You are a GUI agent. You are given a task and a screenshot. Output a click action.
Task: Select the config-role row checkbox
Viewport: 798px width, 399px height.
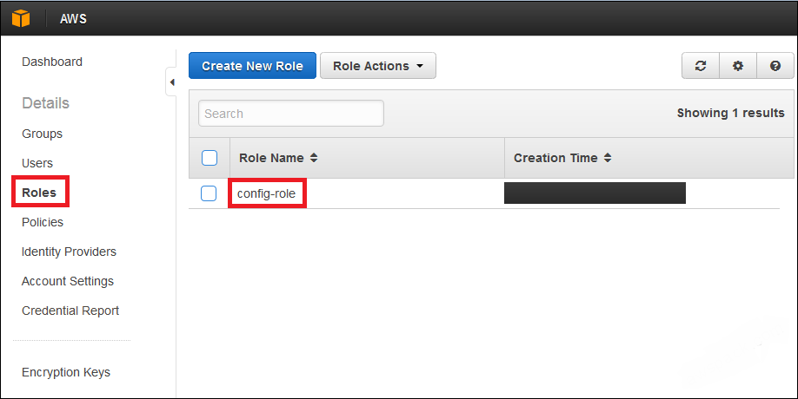coord(209,193)
